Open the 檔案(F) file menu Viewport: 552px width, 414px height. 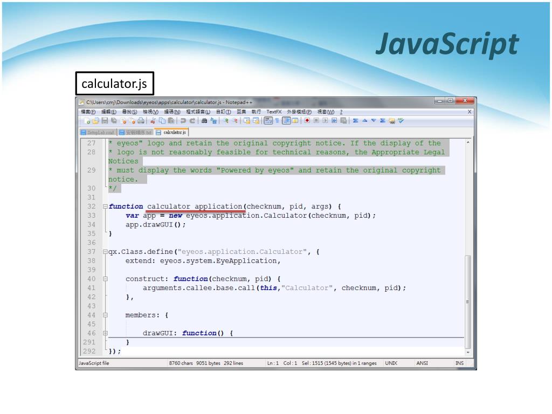88,112
